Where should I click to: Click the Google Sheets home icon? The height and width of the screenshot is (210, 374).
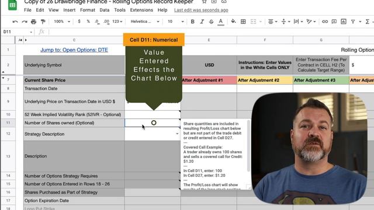tap(12, 5)
